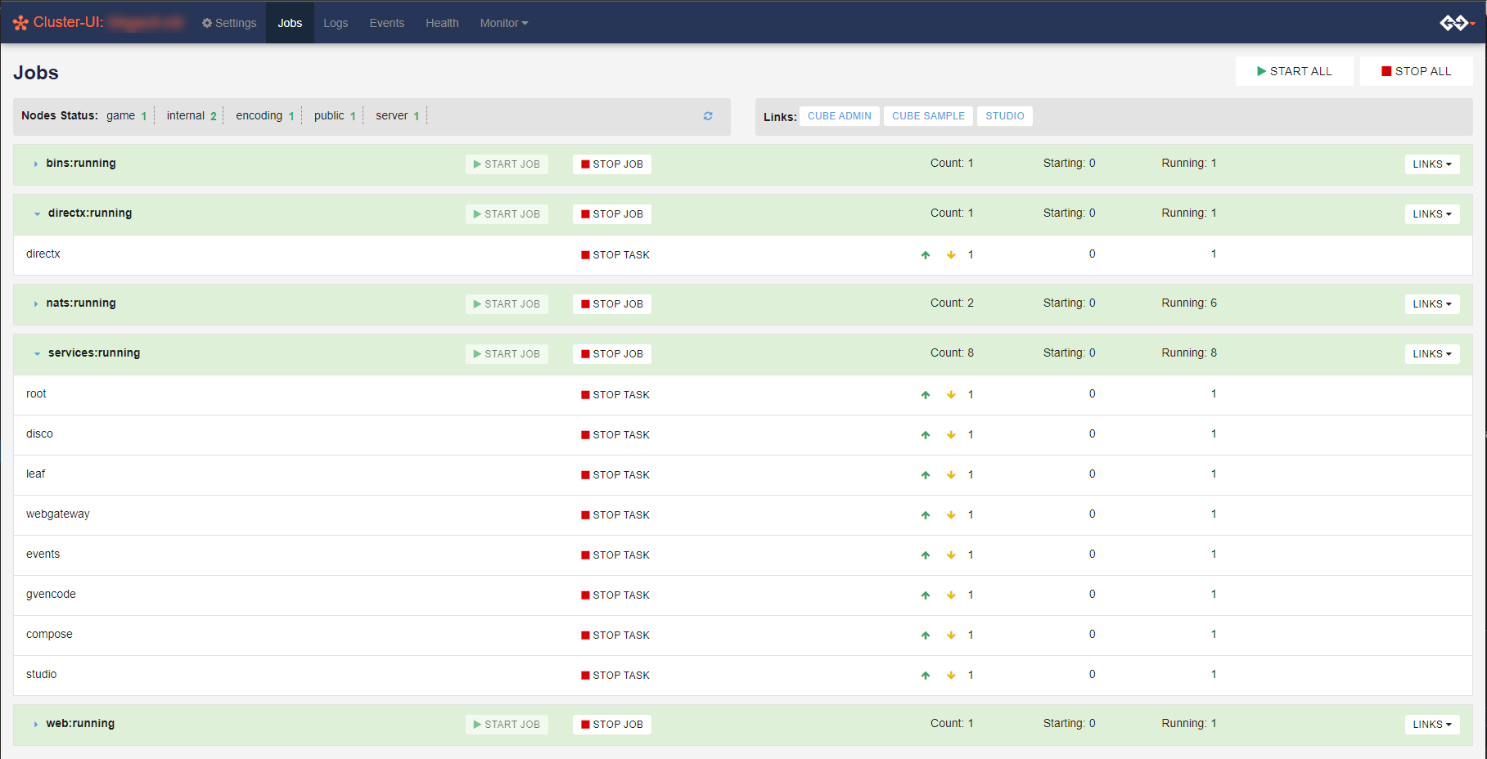
Task: Scale up the webgateway task
Action: [926, 515]
